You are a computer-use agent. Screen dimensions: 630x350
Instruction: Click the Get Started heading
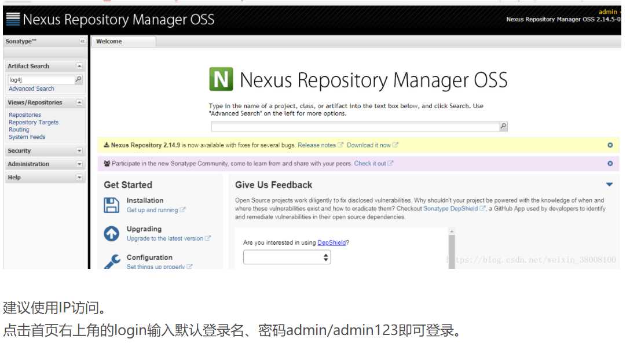point(128,185)
